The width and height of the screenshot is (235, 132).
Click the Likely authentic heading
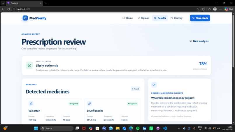47,66
